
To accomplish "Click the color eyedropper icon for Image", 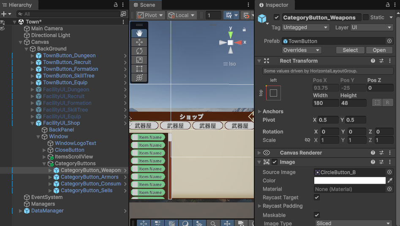I will click(x=390, y=180).
